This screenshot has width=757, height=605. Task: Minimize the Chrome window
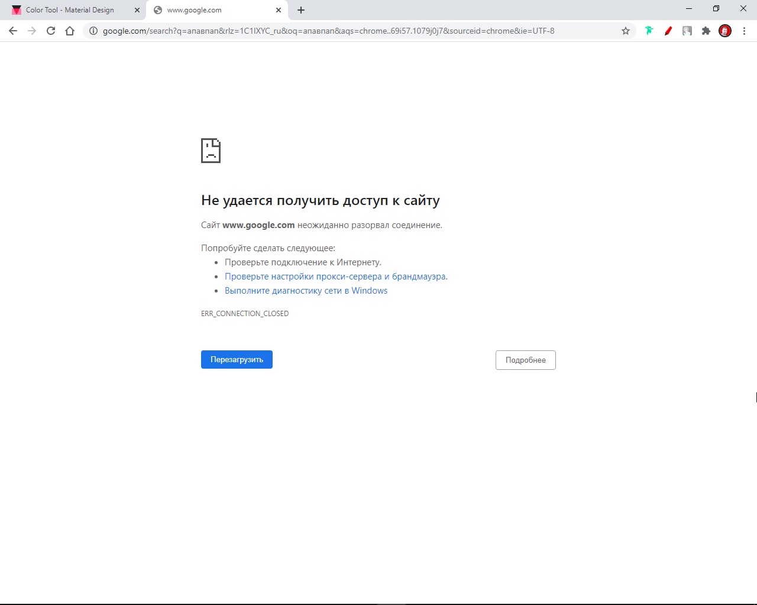coord(689,9)
